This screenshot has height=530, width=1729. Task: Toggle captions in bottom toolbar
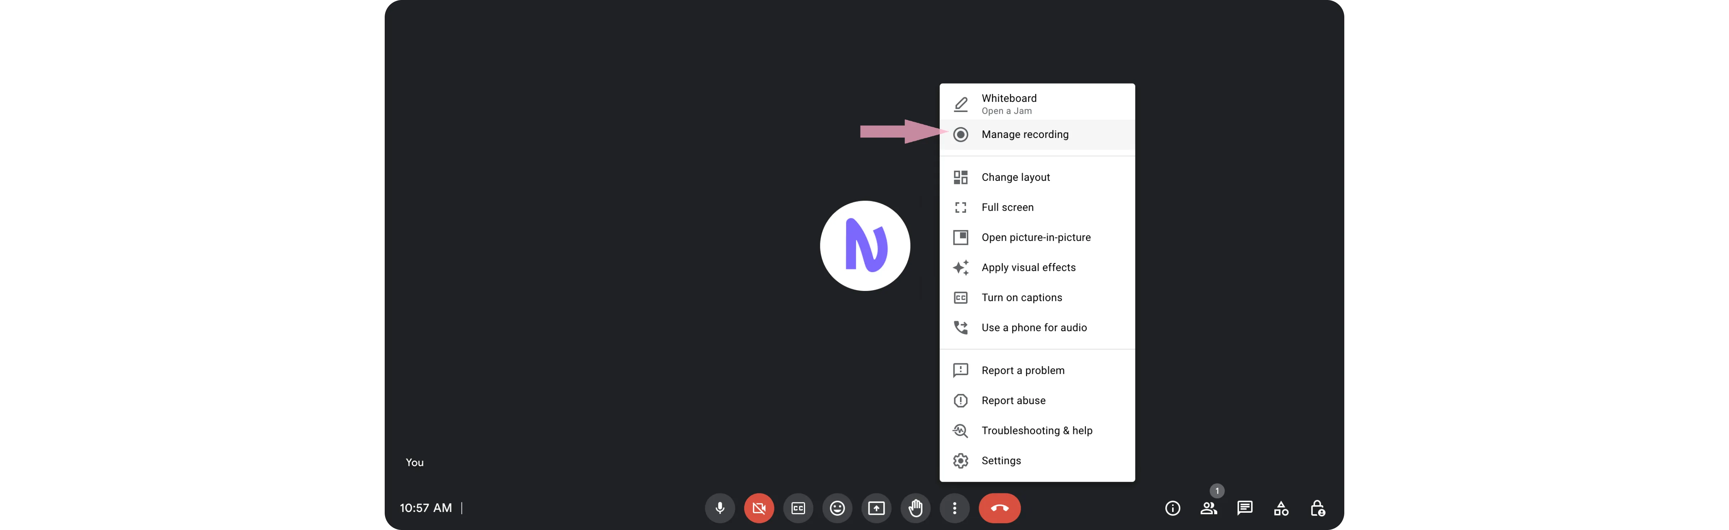798,508
